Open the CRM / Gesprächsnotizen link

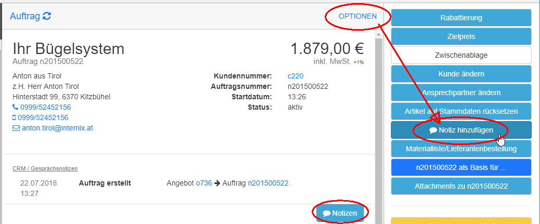tap(45, 168)
